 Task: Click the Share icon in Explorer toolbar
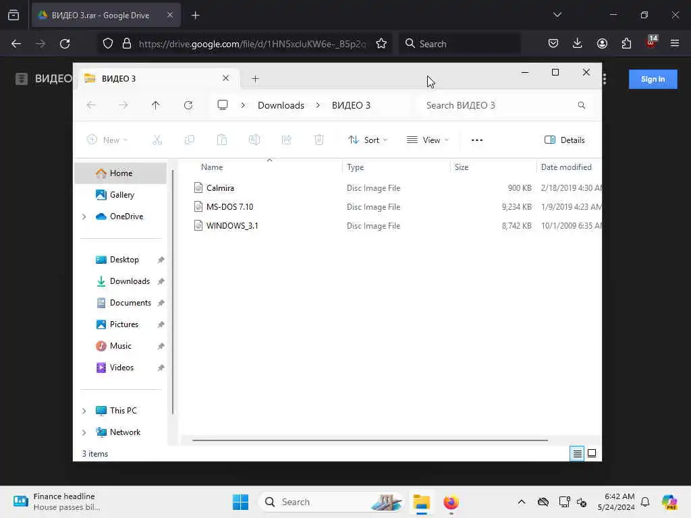click(286, 140)
